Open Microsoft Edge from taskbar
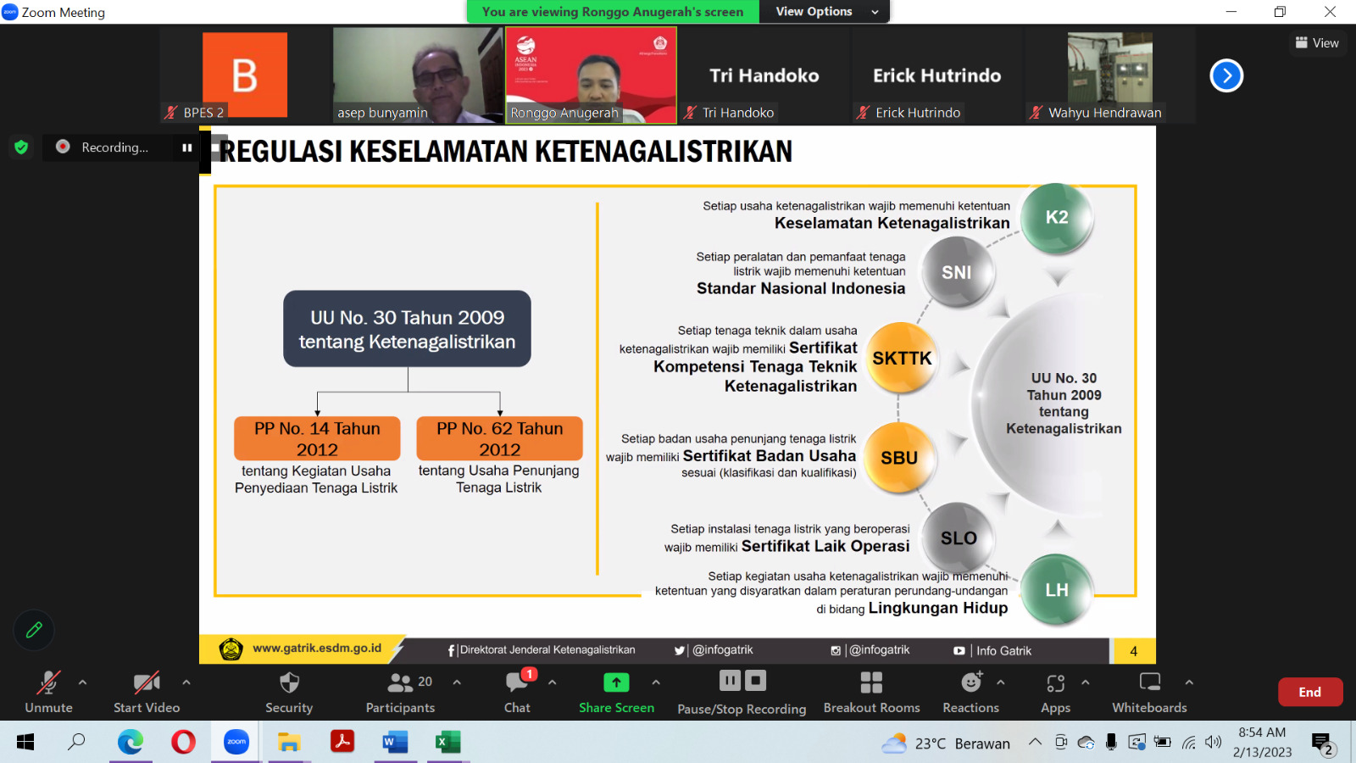The width and height of the screenshot is (1356, 763). 131,743
